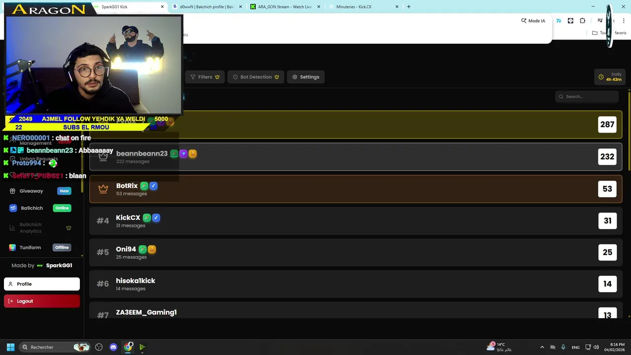
Task: Switch to the Minuteries Kick.CX tab
Action: point(362,7)
